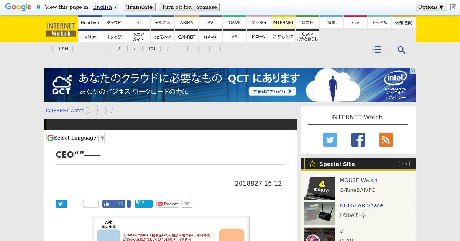
Task: Click the padlock icon beside View this page
Action: click(38, 7)
